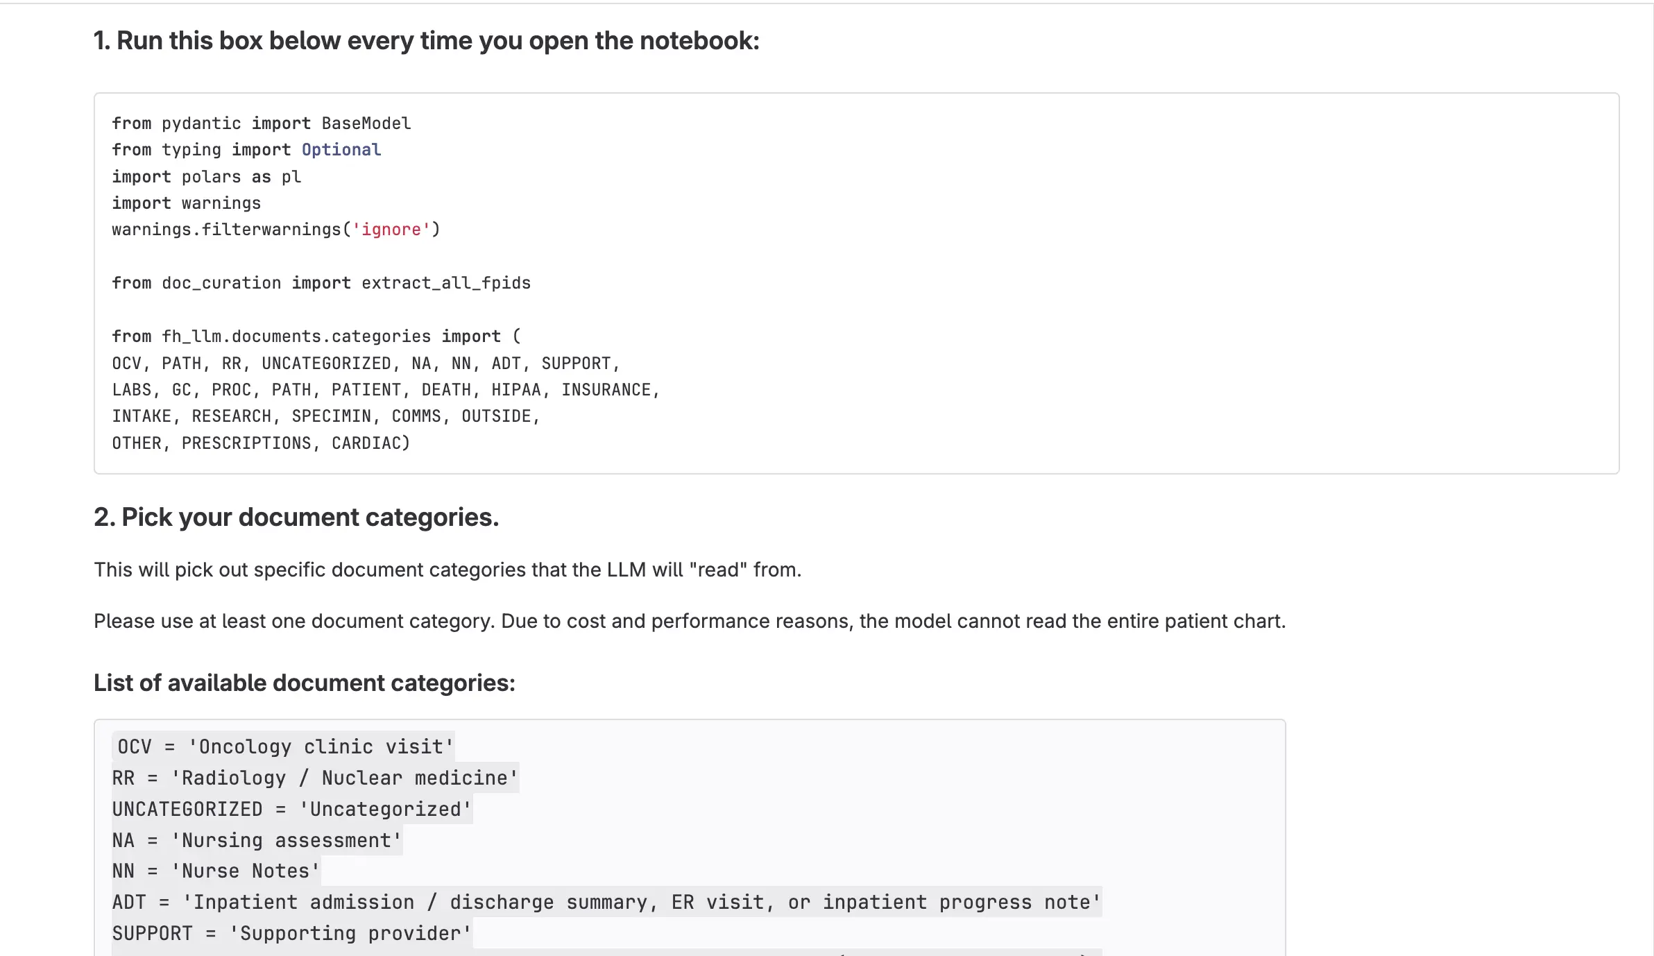Click the OCV = 'Oncology clinic visit' line
Image resolution: width=1654 pixels, height=956 pixels.
click(284, 746)
